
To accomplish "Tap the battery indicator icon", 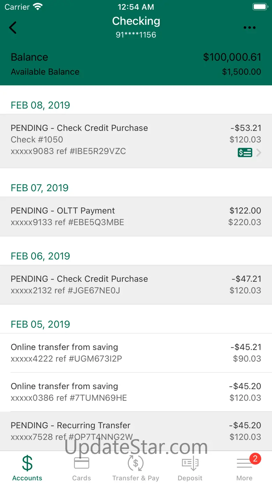I will pos(260,7).
